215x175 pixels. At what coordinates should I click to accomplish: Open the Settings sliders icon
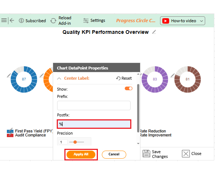[x=86, y=21]
